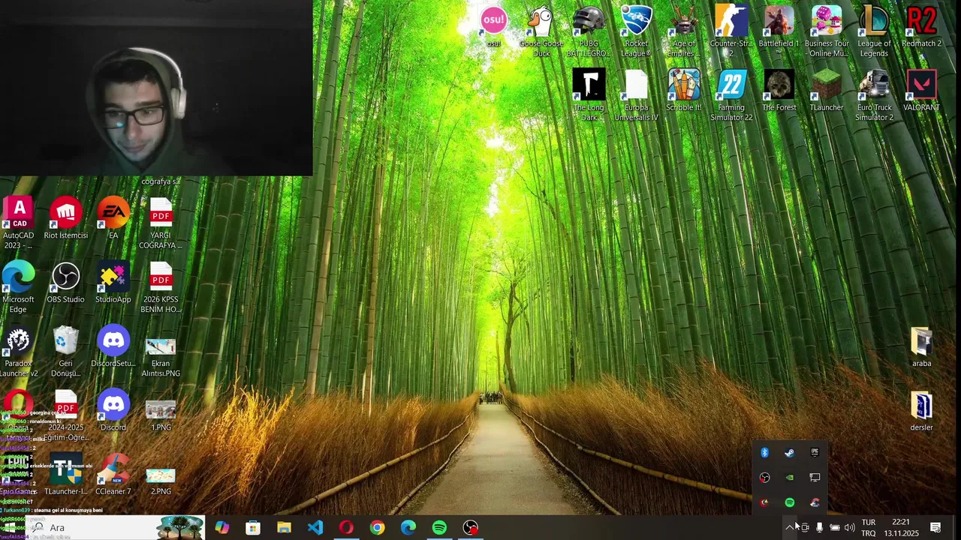Open the Scribble It! shortcut
This screenshot has height=540, width=961.
pyautogui.click(x=683, y=91)
